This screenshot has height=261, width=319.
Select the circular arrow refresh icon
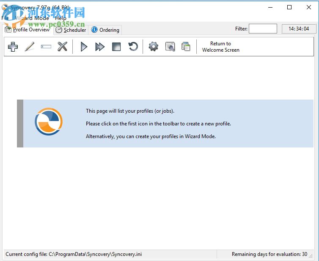coord(133,47)
